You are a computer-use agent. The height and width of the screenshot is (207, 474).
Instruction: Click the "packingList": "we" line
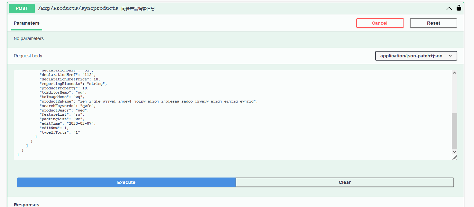(62, 119)
